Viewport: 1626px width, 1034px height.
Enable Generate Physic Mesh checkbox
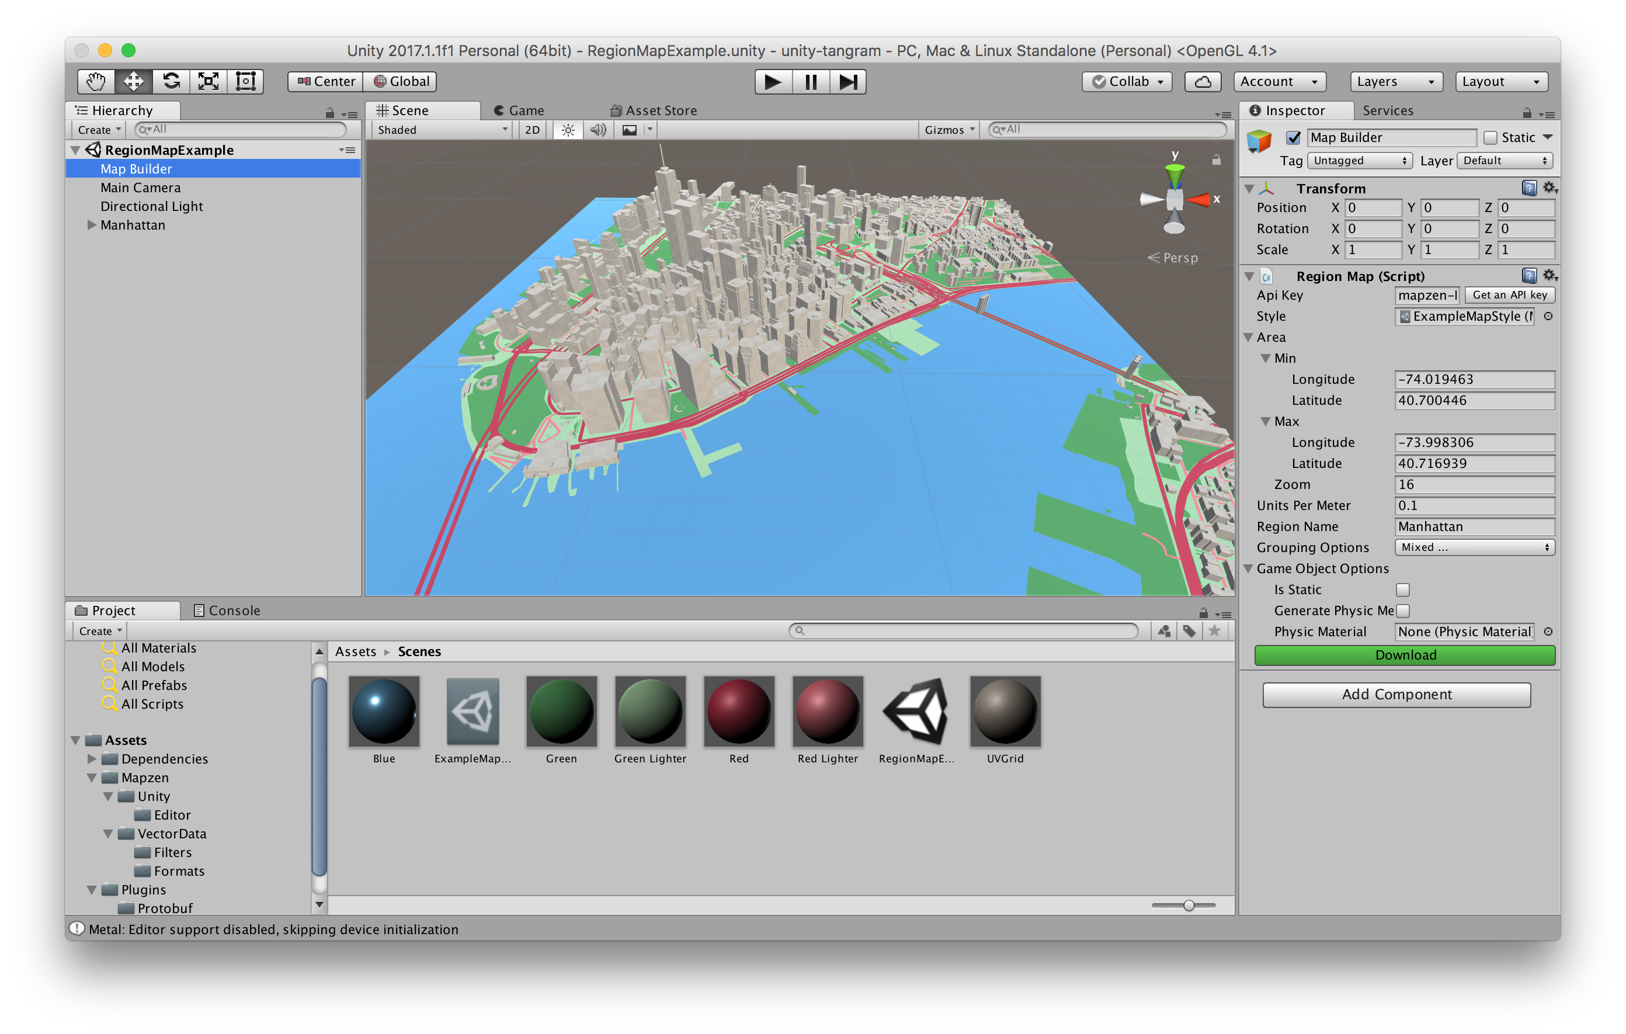(1402, 610)
